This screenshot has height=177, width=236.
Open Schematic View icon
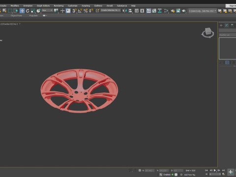(160, 11)
